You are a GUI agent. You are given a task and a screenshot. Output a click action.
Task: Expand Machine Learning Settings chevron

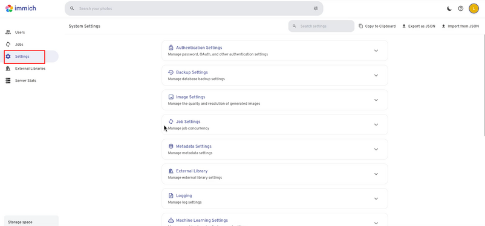(376, 223)
